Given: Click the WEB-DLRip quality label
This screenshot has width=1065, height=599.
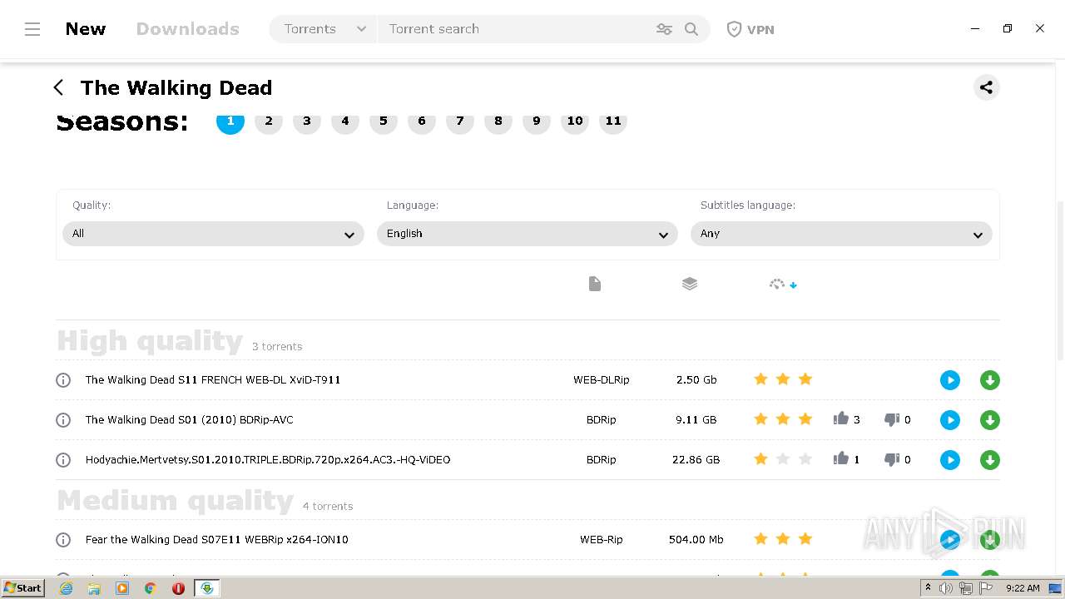Looking at the screenshot, I should (x=602, y=380).
